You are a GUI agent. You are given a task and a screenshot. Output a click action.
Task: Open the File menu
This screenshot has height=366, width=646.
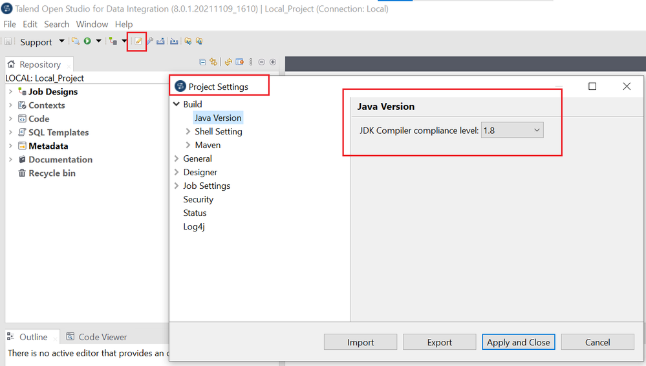10,25
